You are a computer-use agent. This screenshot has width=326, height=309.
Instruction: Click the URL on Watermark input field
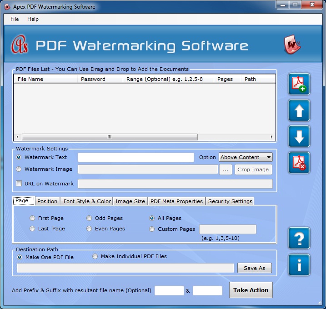pyautogui.click(x=175, y=184)
